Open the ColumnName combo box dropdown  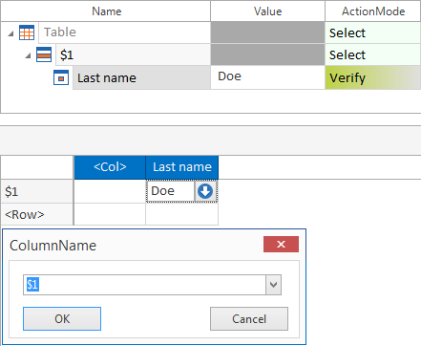pyautogui.click(x=273, y=285)
